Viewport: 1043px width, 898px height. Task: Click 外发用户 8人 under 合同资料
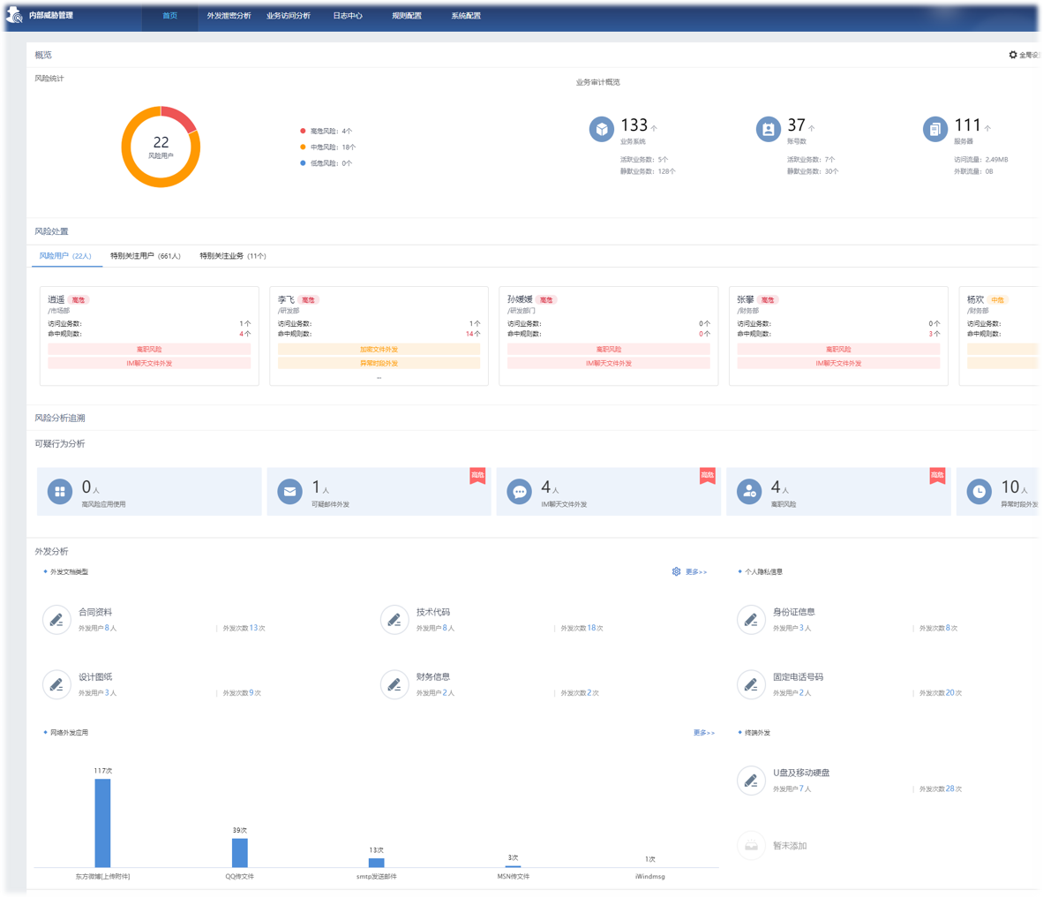98,628
